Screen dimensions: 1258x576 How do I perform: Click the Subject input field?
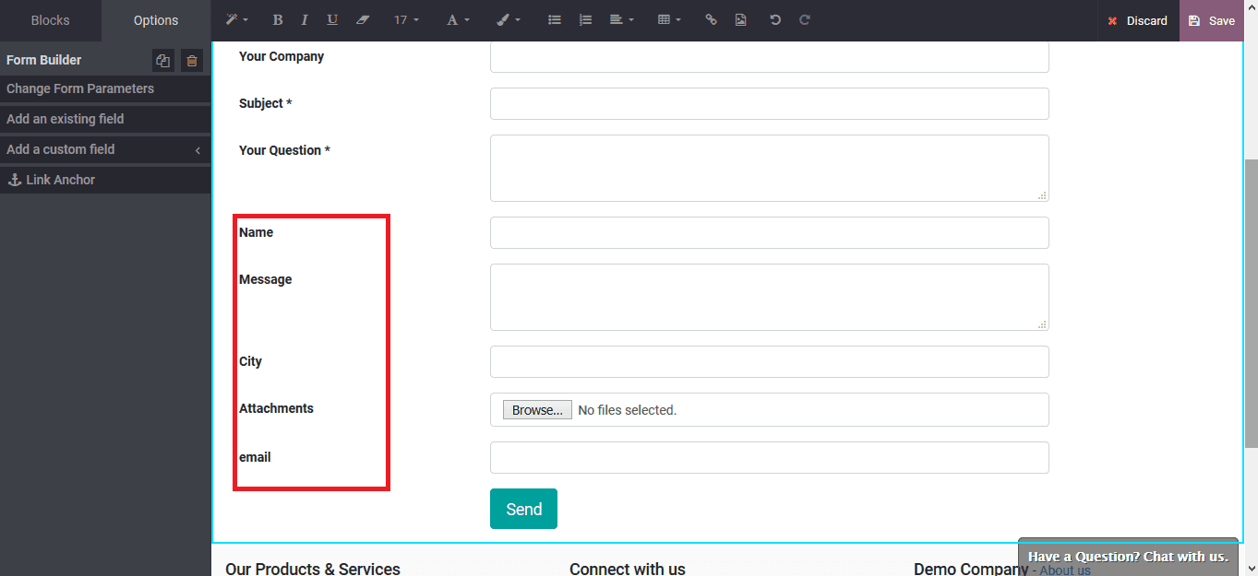point(769,103)
